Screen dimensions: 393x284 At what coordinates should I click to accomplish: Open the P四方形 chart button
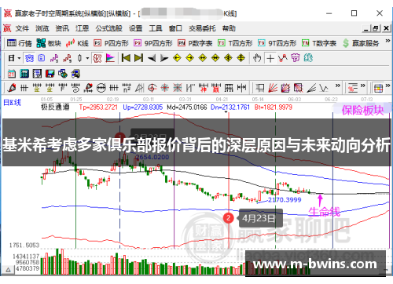[x=112, y=43]
